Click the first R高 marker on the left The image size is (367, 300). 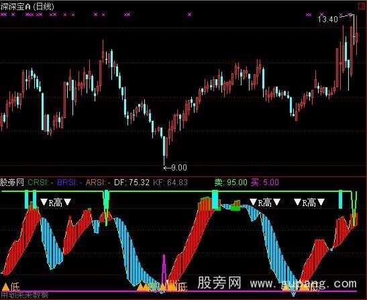coord(56,203)
